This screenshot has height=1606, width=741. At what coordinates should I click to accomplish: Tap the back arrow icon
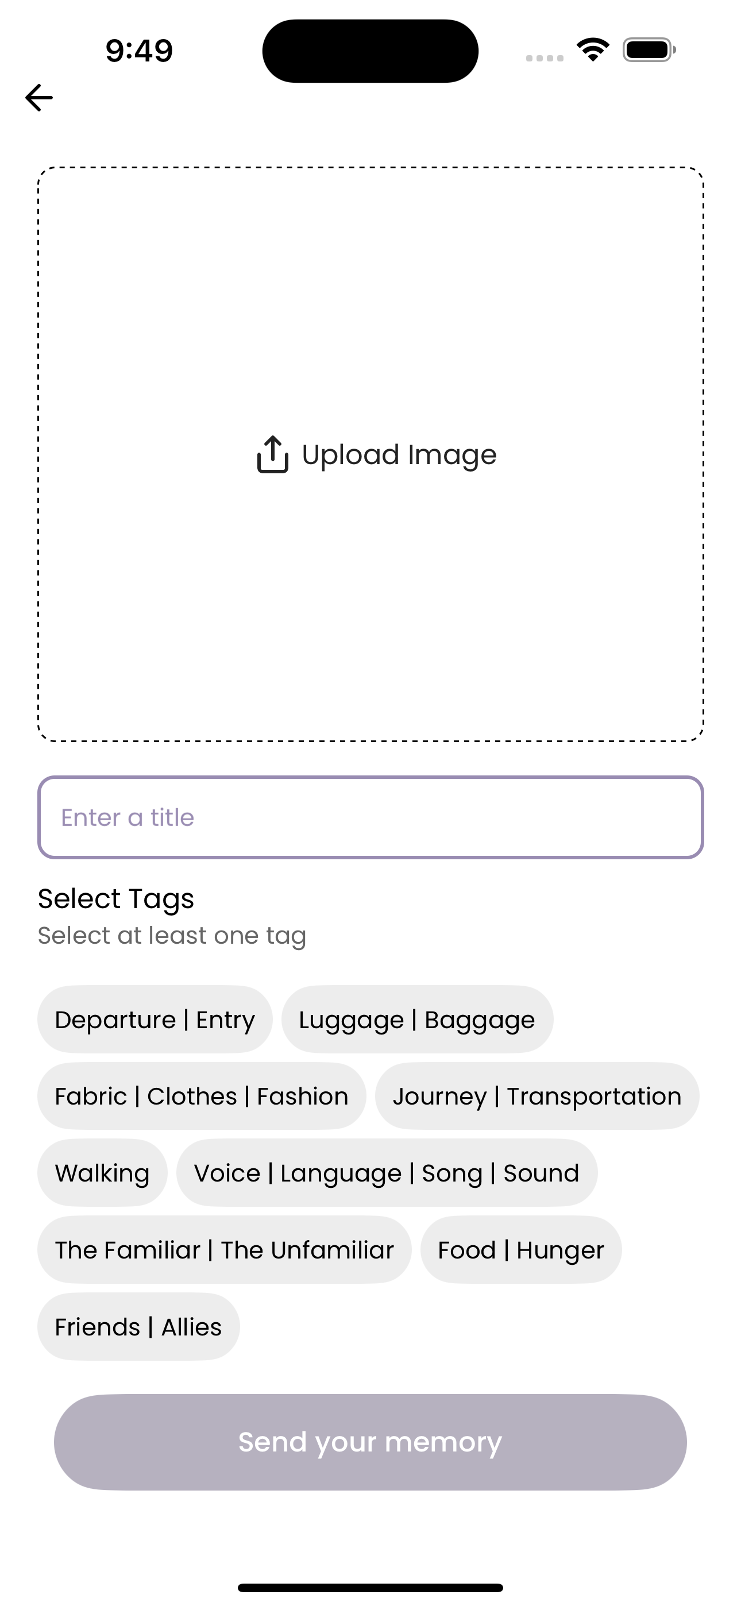coord(38,98)
